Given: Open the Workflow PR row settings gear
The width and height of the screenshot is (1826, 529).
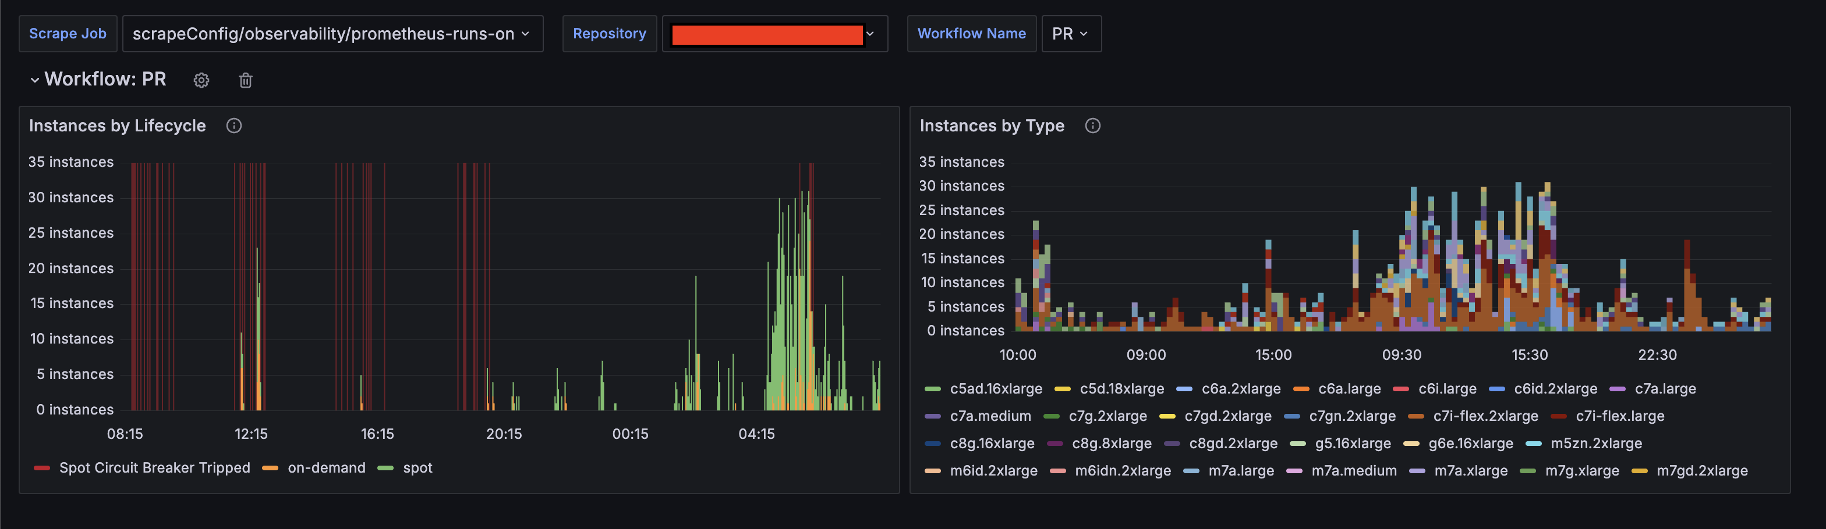Looking at the screenshot, I should [201, 80].
